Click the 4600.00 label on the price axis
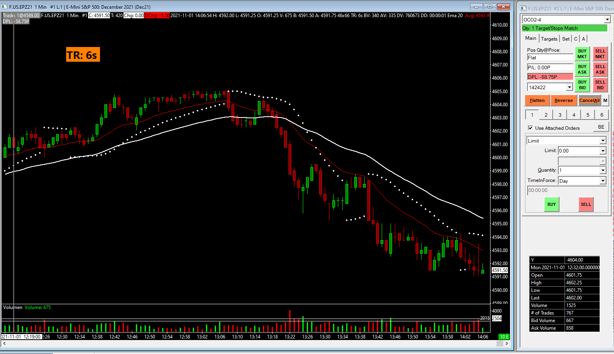The height and width of the screenshot is (354, 614). click(x=500, y=157)
